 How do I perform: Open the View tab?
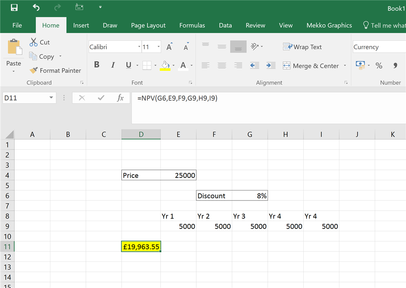click(286, 25)
